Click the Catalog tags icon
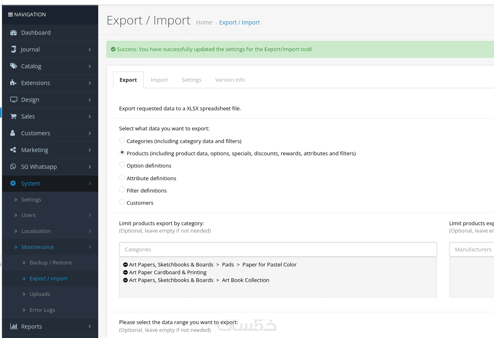Viewport: 494px width, 338px height. 14,66
